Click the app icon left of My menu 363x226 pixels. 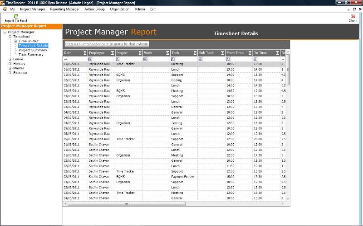click(5, 9)
